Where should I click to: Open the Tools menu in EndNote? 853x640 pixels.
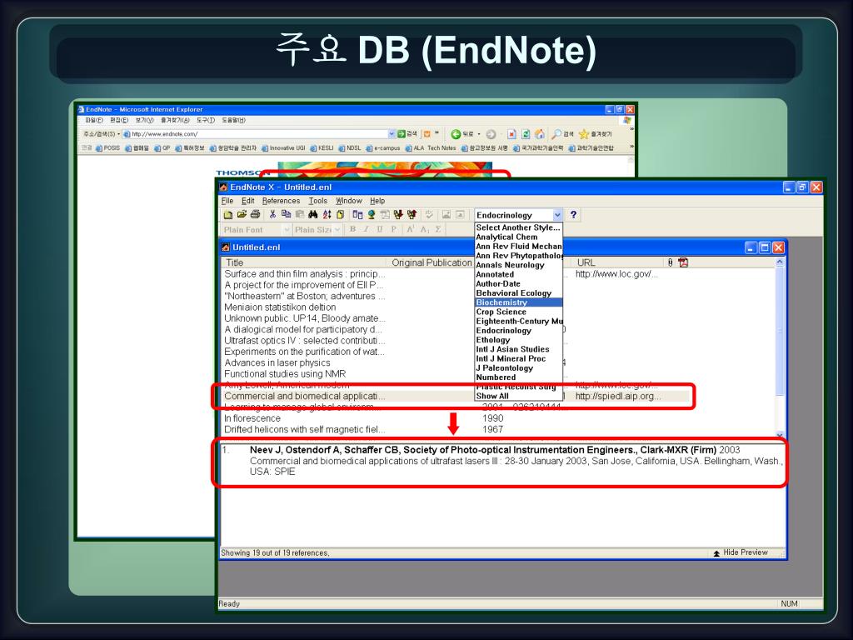pos(318,201)
